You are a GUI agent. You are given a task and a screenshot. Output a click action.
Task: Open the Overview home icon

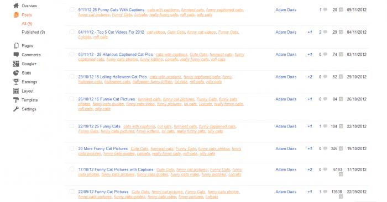16,6
